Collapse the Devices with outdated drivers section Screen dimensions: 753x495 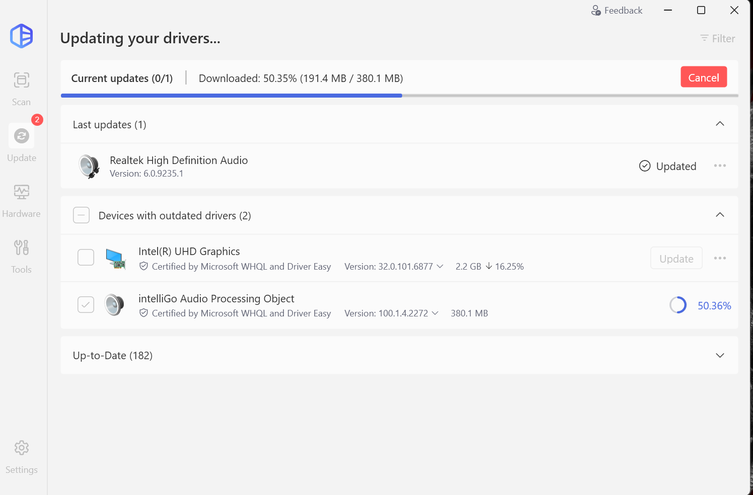pyautogui.click(x=720, y=215)
